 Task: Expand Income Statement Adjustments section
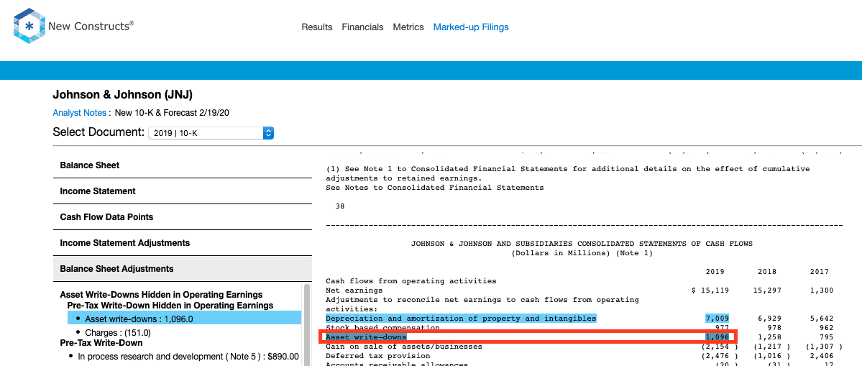(183, 243)
